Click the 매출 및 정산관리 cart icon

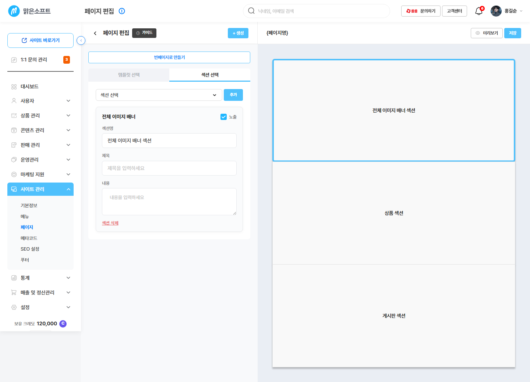[x=14, y=293]
